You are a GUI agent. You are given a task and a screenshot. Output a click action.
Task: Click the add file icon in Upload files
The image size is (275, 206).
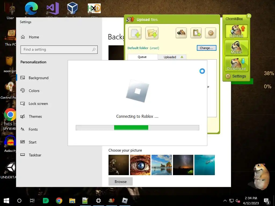pyautogui.click(x=135, y=33)
